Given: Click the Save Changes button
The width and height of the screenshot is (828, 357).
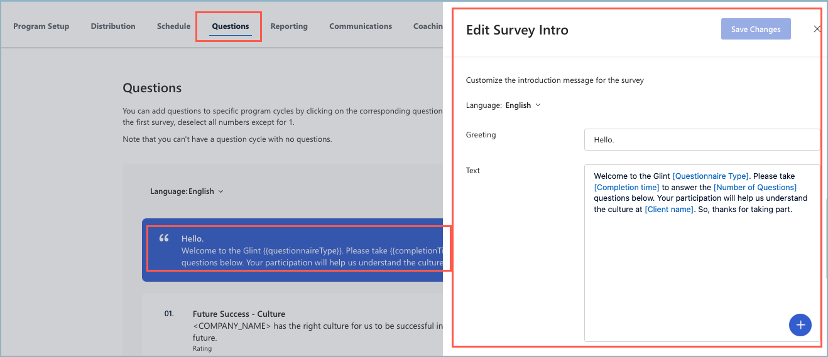Looking at the screenshot, I should point(756,29).
